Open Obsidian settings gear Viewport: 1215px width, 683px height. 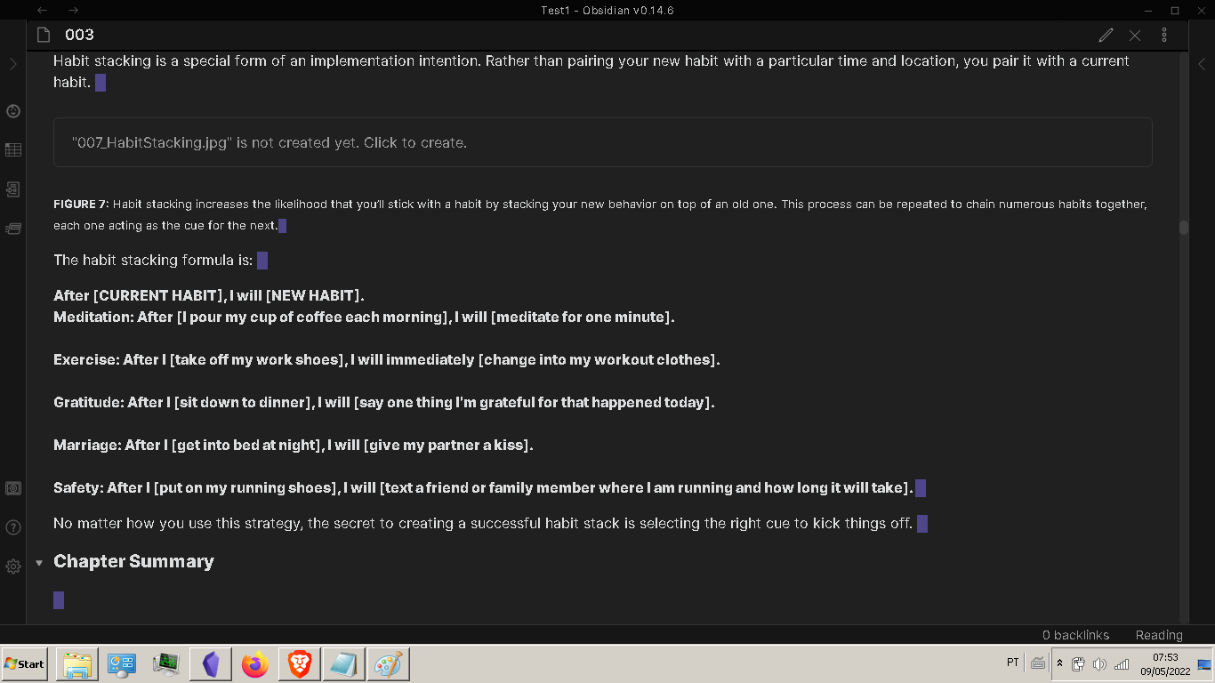point(13,566)
